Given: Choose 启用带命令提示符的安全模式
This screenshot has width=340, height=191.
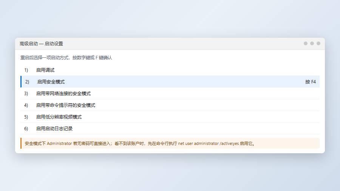Looking at the screenshot, I should (170, 105).
